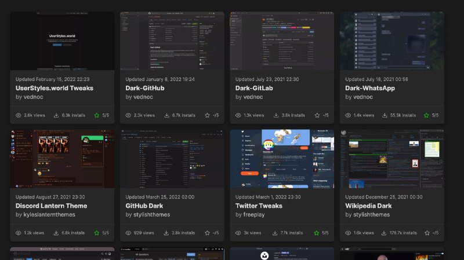
Task: Click 'Updated July 23, 2021 22:30' text
Action: pyautogui.click(x=267, y=79)
